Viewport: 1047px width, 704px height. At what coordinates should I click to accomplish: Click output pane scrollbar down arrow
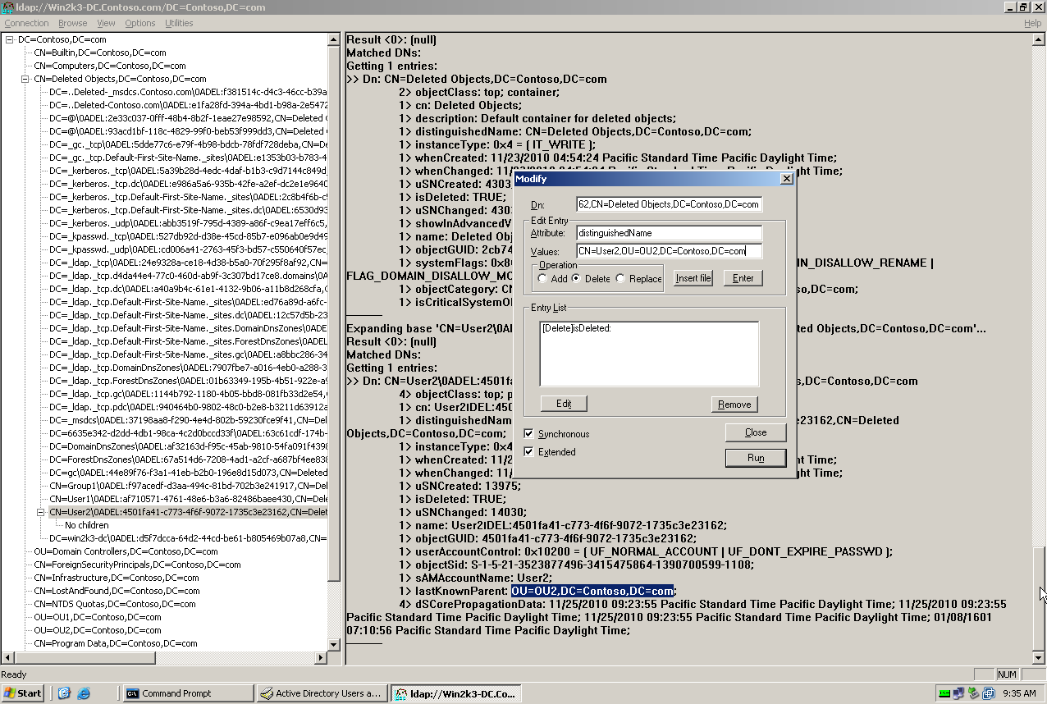(1038, 657)
